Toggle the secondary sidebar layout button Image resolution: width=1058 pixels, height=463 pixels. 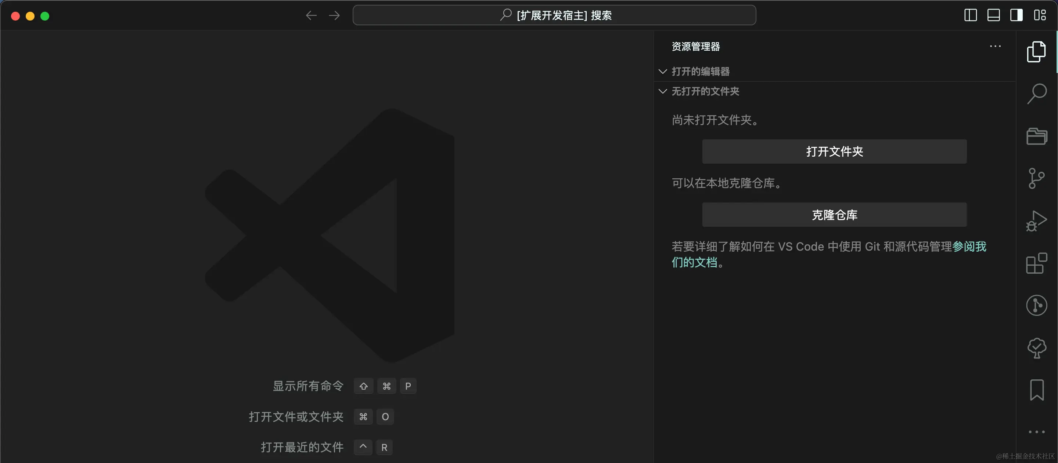[1016, 15]
